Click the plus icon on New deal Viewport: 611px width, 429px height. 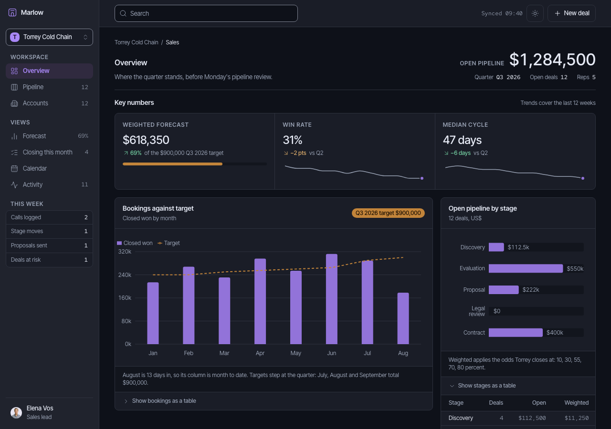[x=557, y=13]
